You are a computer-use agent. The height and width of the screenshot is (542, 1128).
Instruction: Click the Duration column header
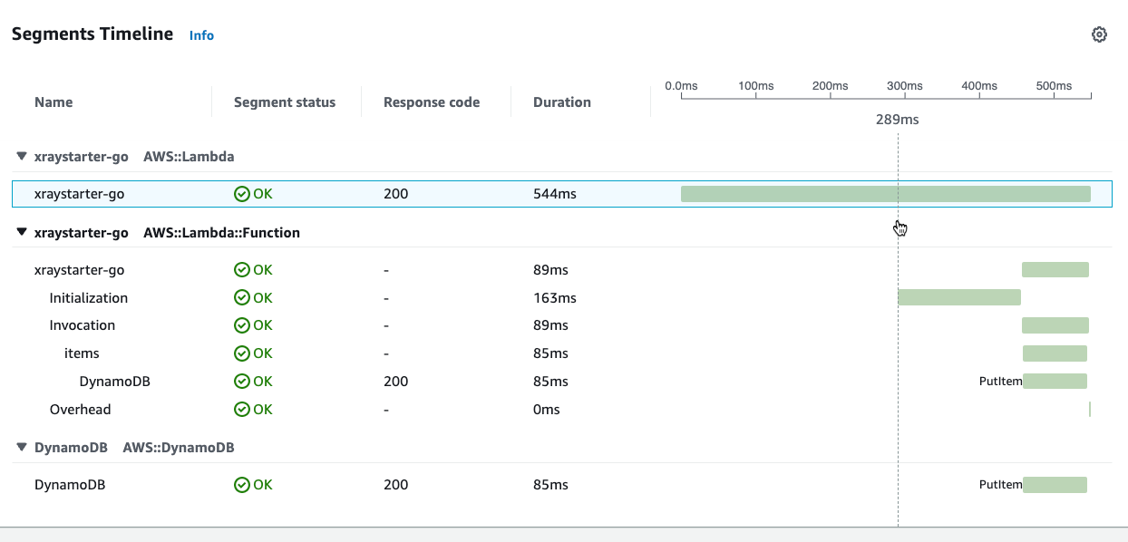(562, 102)
